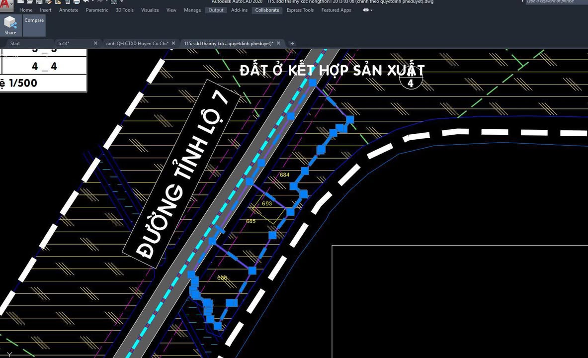Click the Undo arrow icon
588x358 pixels.
pyautogui.click(x=86, y=2)
